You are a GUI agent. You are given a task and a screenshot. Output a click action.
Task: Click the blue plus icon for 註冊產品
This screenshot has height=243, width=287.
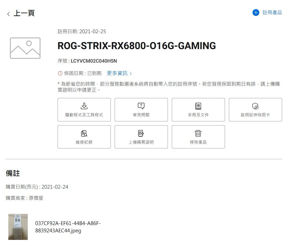click(x=256, y=12)
